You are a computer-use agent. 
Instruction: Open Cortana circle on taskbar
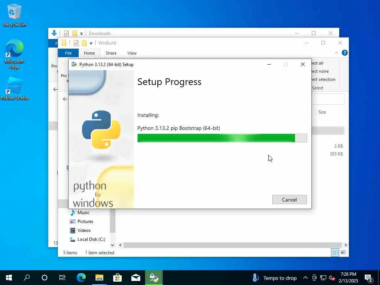pyautogui.click(x=45, y=278)
